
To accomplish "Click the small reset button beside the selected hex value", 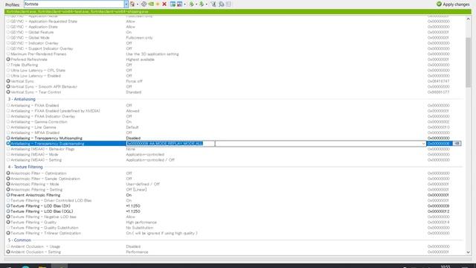I will (457, 144).
